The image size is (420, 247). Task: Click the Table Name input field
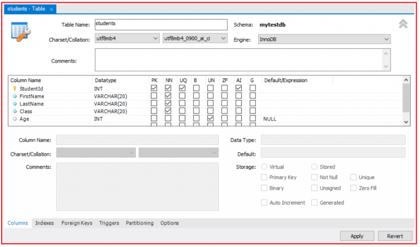[160, 25]
